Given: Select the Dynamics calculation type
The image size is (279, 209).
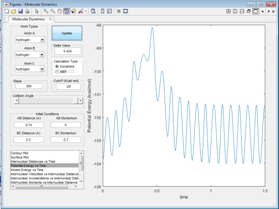Looking at the screenshot, I should 57,66.
